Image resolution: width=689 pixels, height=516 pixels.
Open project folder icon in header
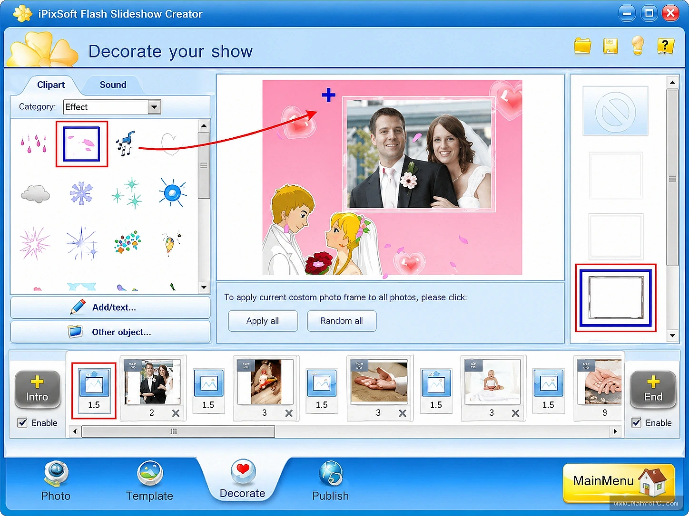pos(582,46)
